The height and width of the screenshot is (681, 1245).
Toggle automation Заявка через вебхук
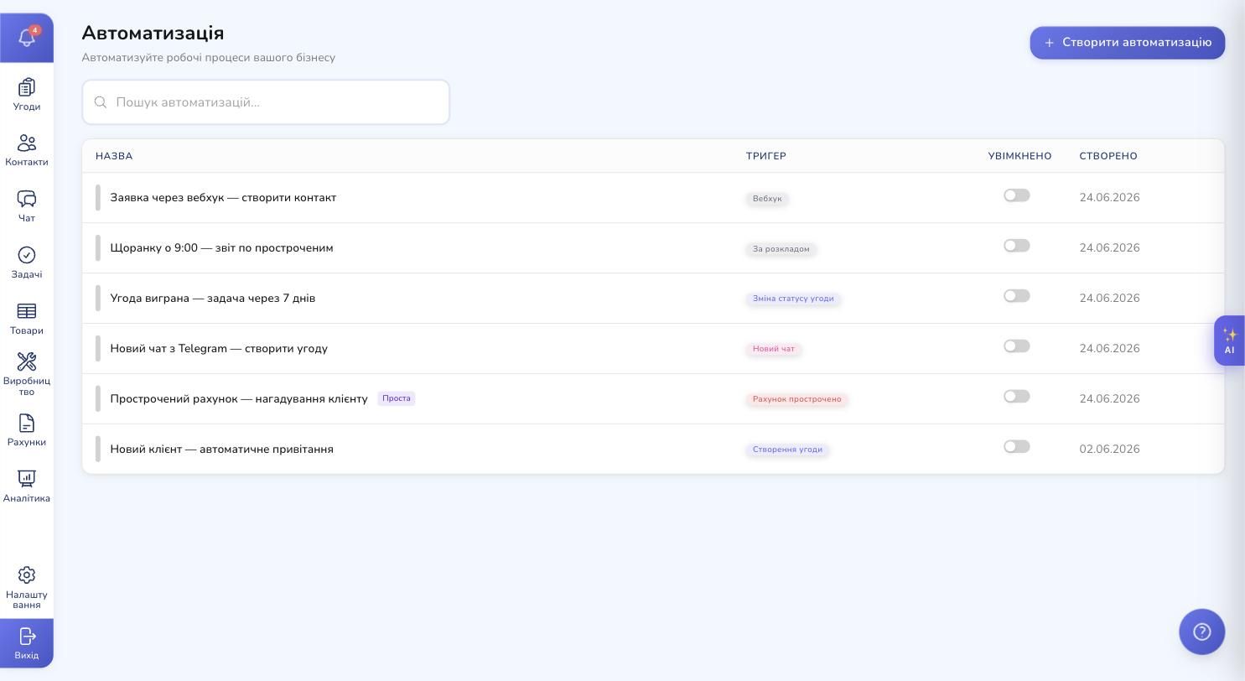1017,195
